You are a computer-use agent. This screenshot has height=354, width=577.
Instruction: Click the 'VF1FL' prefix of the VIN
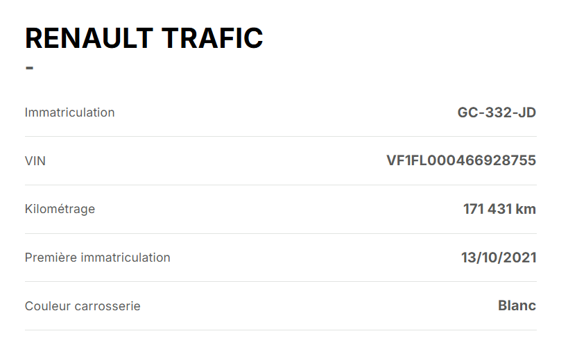[406, 160]
